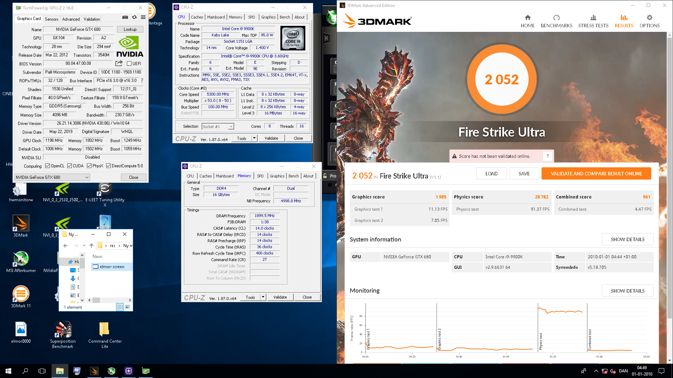Open OPTIONS gear in 3DMark
673x378 pixels.
pos(650,17)
